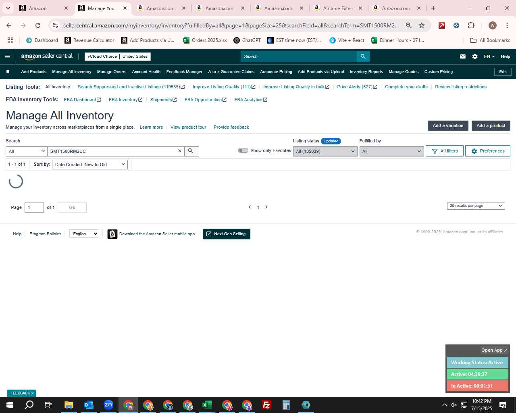
Task: Open Inventory Reports in the nav bar
Action: pyautogui.click(x=366, y=72)
